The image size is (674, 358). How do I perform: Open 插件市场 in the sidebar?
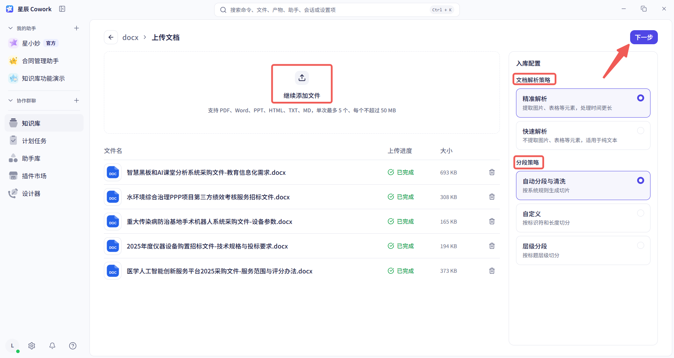coord(44,176)
